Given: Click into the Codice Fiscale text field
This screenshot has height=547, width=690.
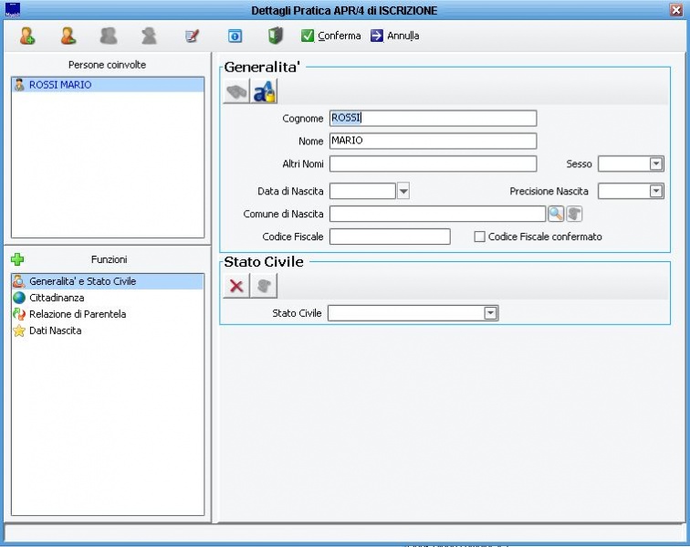Looking at the screenshot, I should pyautogui.click(x=390, y=237).
